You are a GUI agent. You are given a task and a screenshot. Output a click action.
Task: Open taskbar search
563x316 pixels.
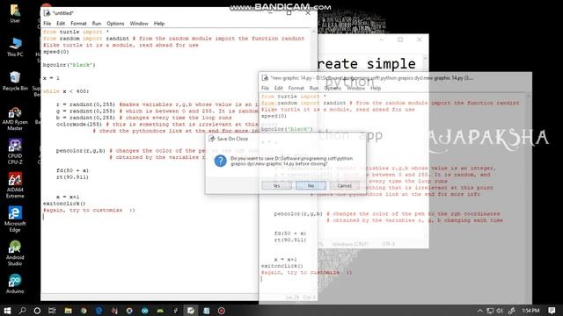click(22, 310)
